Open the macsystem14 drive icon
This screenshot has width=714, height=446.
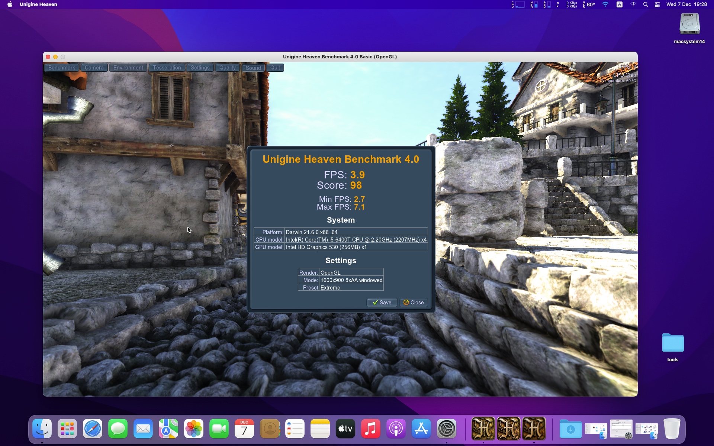pos(689,25)
